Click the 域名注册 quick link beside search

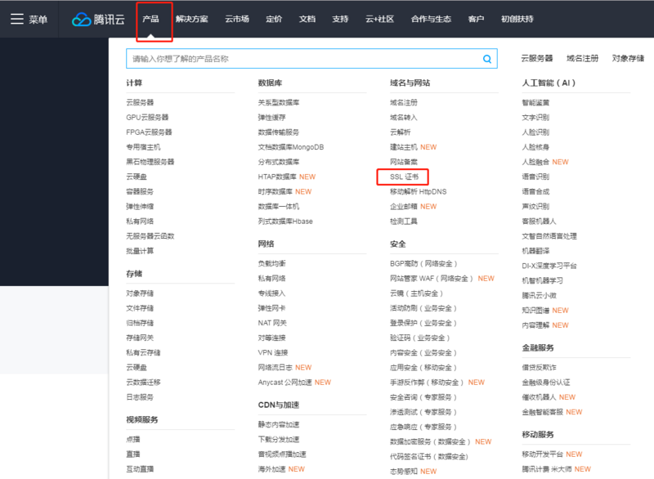click(582, 58)
